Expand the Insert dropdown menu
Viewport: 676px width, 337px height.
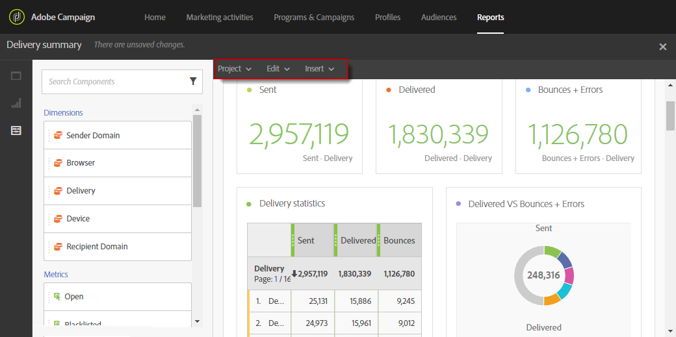coord(320,69)
